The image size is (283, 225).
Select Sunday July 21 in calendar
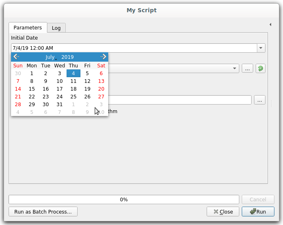pyautogui.click(x=18, y=96)
